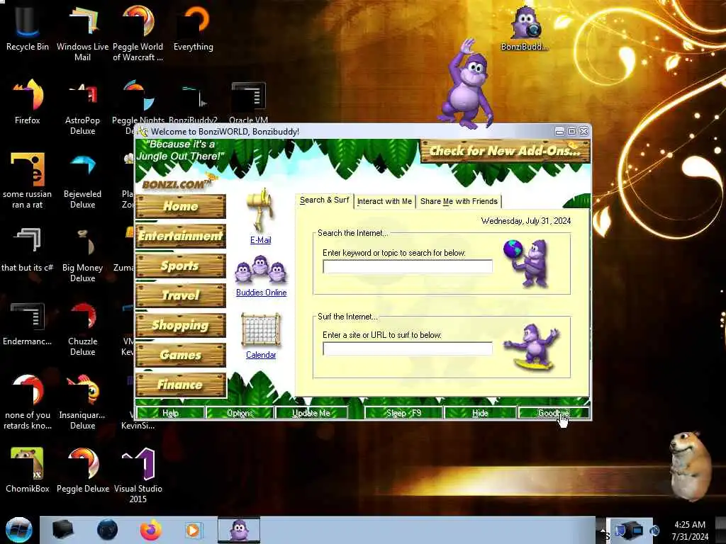The height and width of the screenshot is (544, 726).
Task: Select the Big Money Deluxe desktop icon
Action: [x=82, y=254]
